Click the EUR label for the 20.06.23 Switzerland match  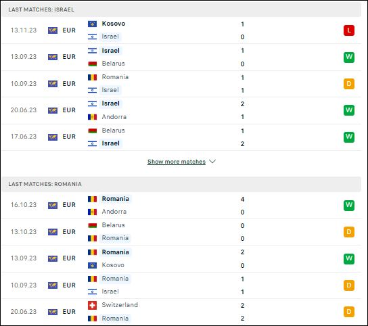click(x=69, y=312)
